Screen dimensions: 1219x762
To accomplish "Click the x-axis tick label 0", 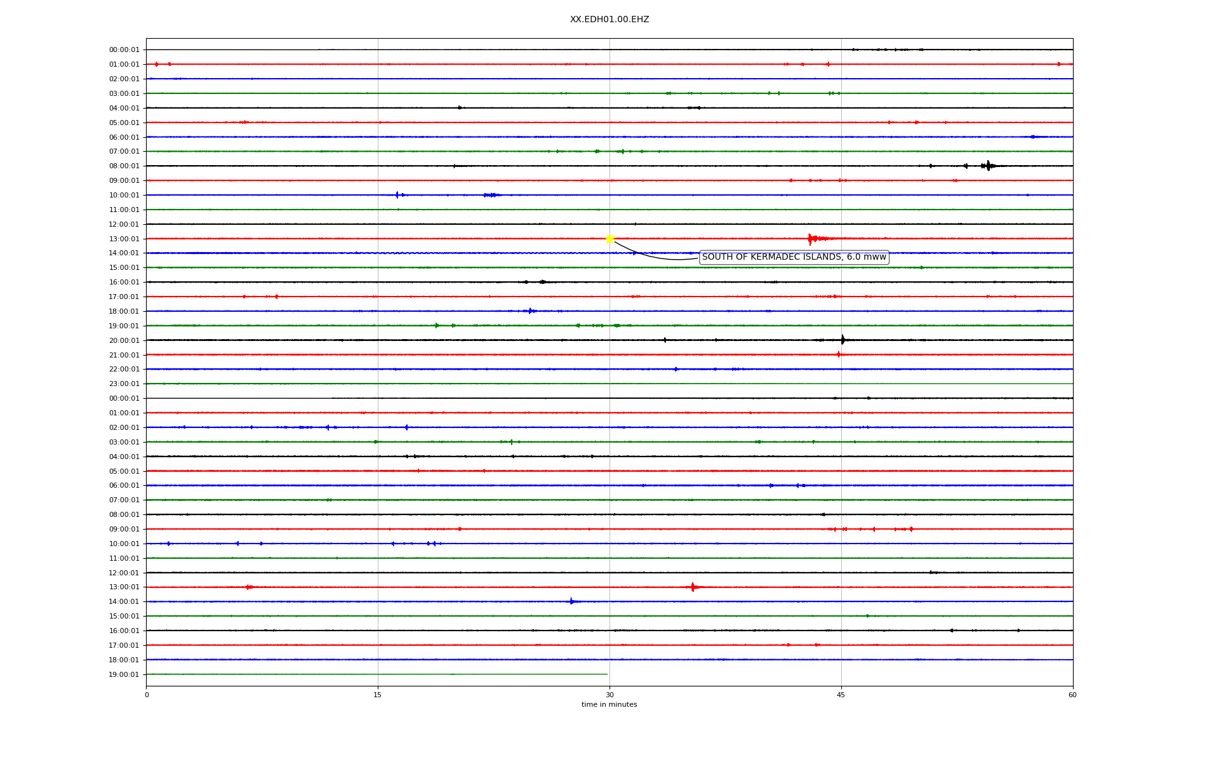I will tap(147, 695).
